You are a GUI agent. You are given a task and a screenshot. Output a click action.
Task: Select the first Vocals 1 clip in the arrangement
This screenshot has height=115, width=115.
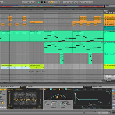click(x=37, y=22)
